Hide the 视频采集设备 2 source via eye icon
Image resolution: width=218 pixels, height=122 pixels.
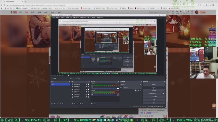click(86, 87)
